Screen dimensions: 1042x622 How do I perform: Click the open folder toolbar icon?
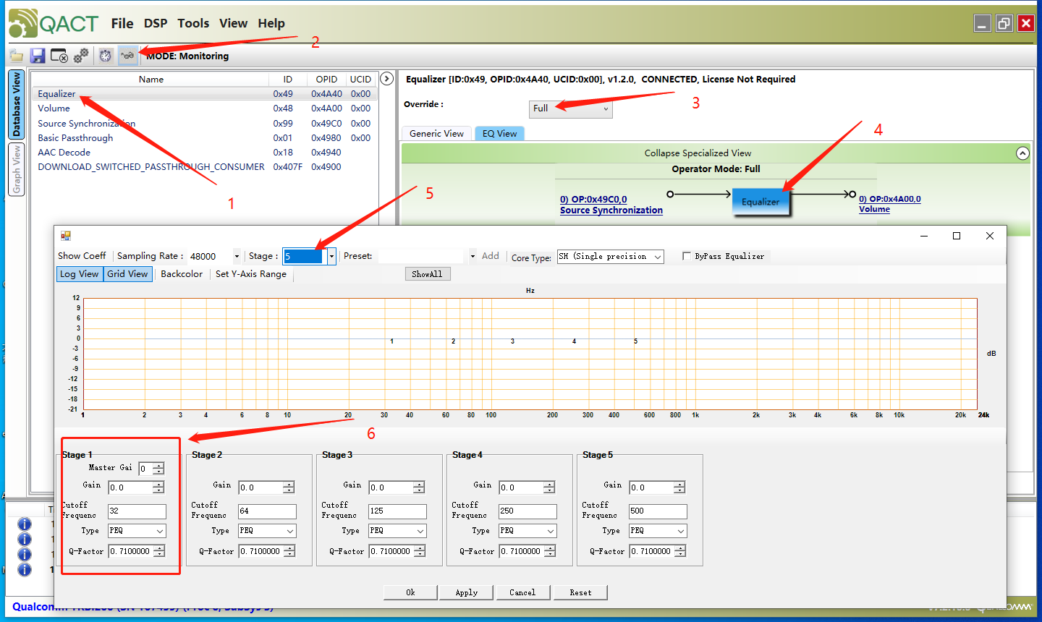[16, 56]
